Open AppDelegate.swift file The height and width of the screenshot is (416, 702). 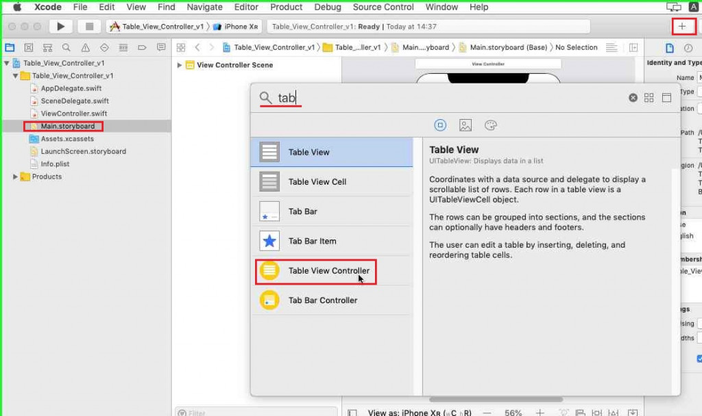click(x=71, y=88)
